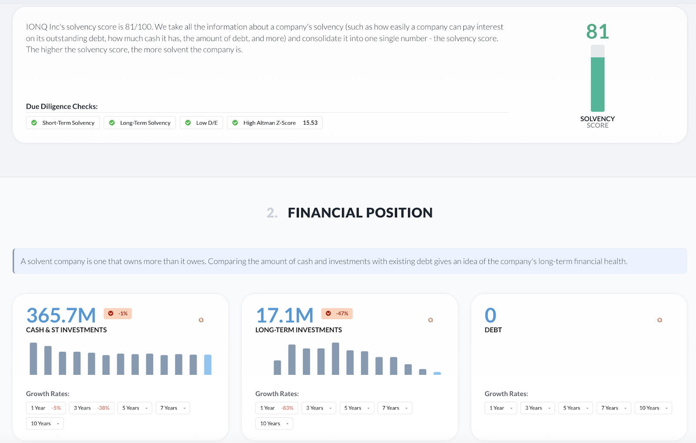Viewport: 696px width, 443px height.
Task: Click the orange hexagon icon on Long-Term Investments card
Action: point(430,320)
